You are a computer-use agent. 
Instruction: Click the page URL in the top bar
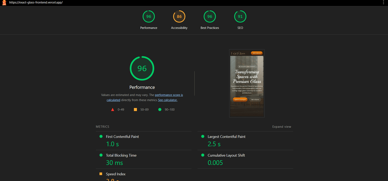(35, 3)
